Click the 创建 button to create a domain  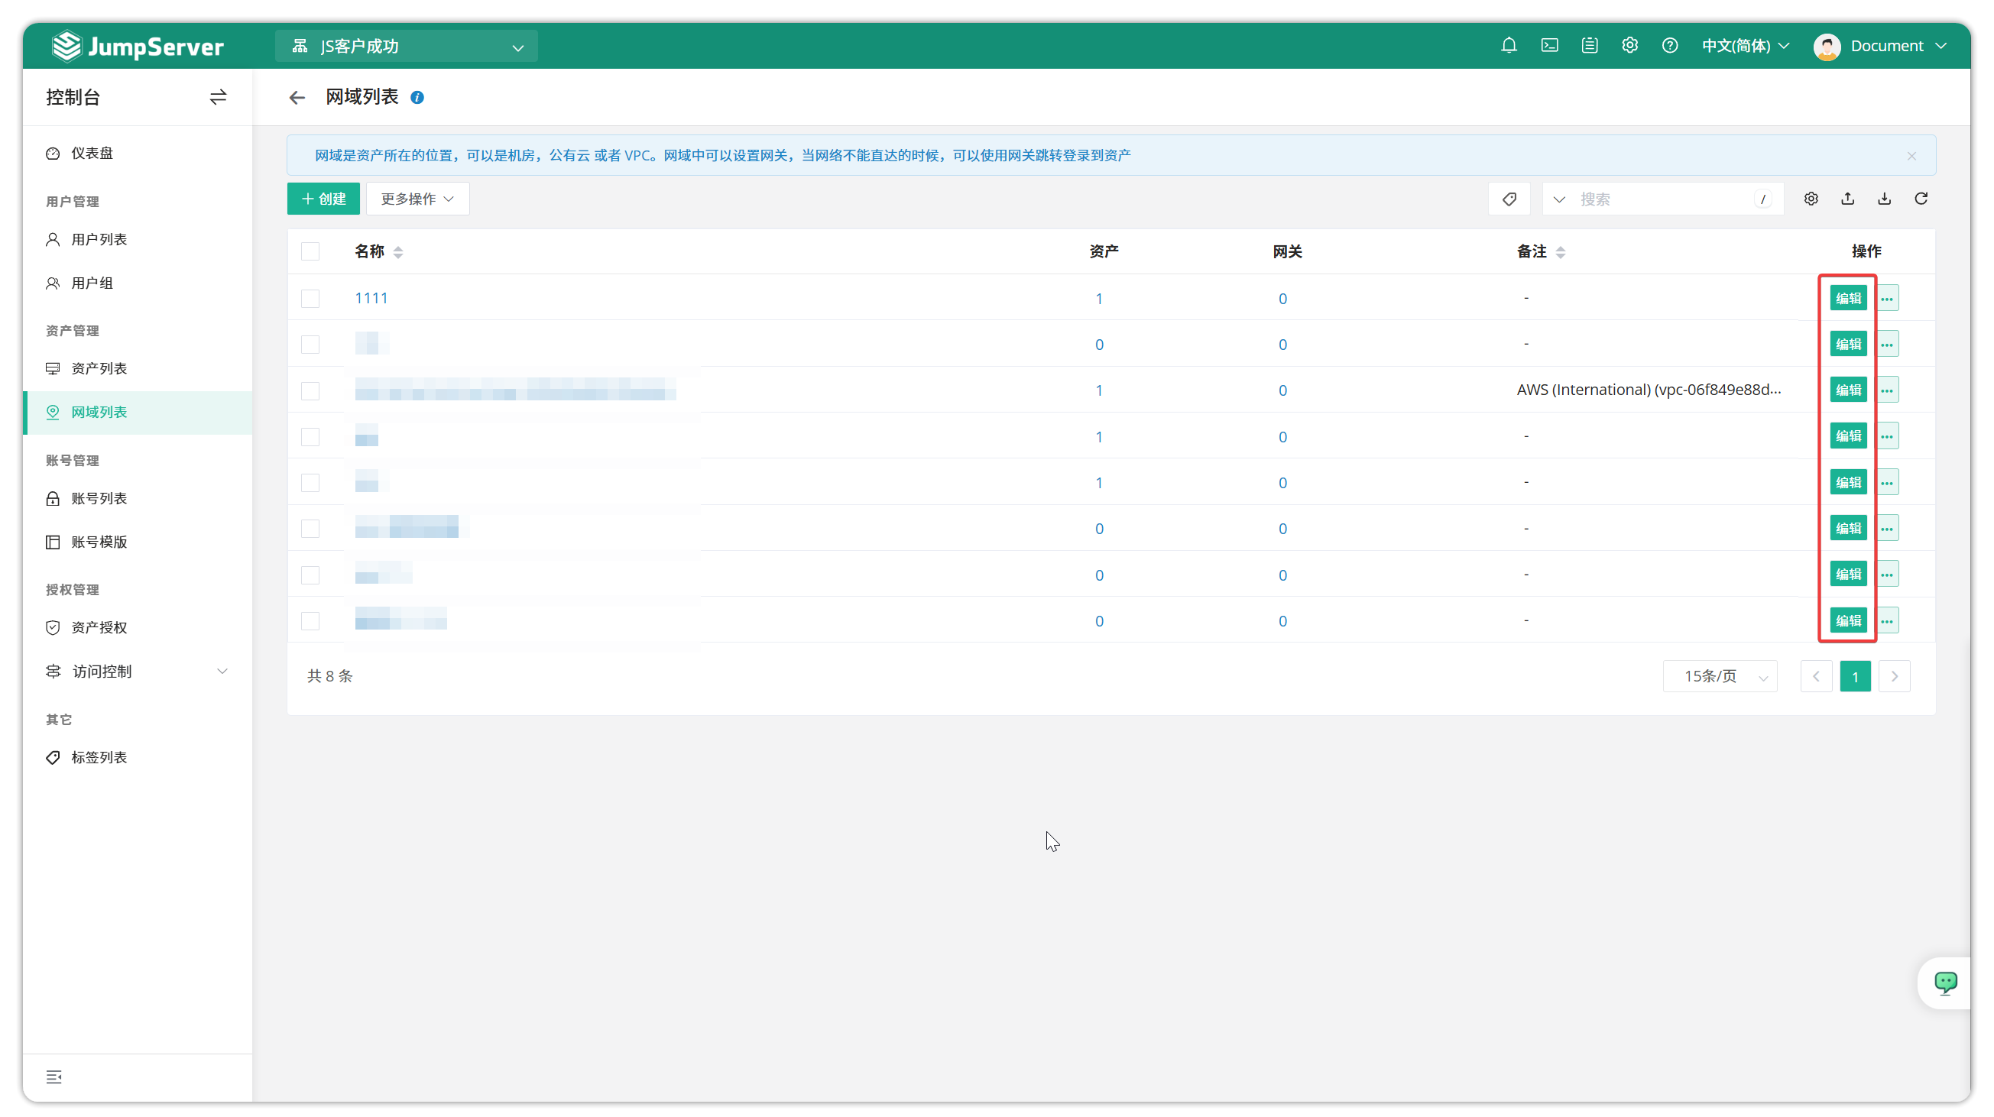coord(323,198)
